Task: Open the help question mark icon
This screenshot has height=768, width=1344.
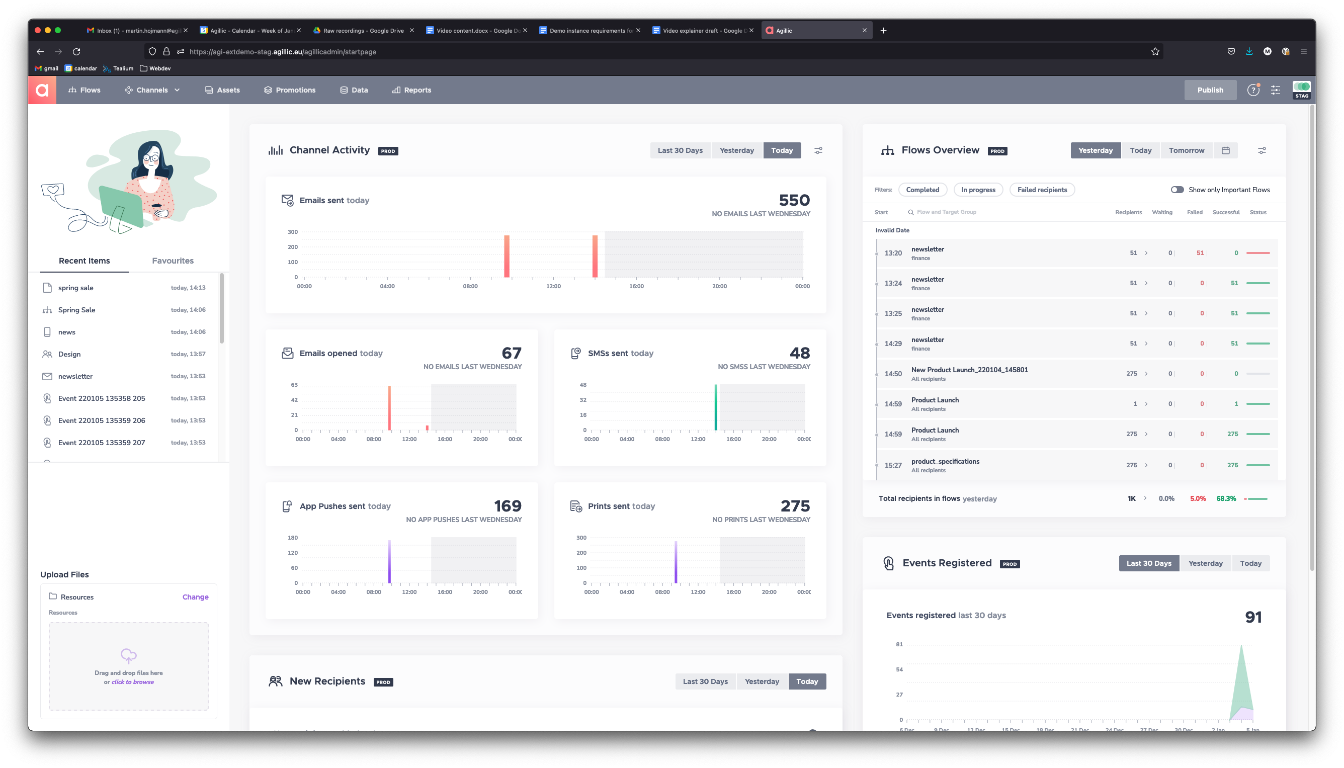Action: (1253, 90)
